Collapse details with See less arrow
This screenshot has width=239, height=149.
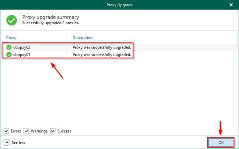pos(7,143)
